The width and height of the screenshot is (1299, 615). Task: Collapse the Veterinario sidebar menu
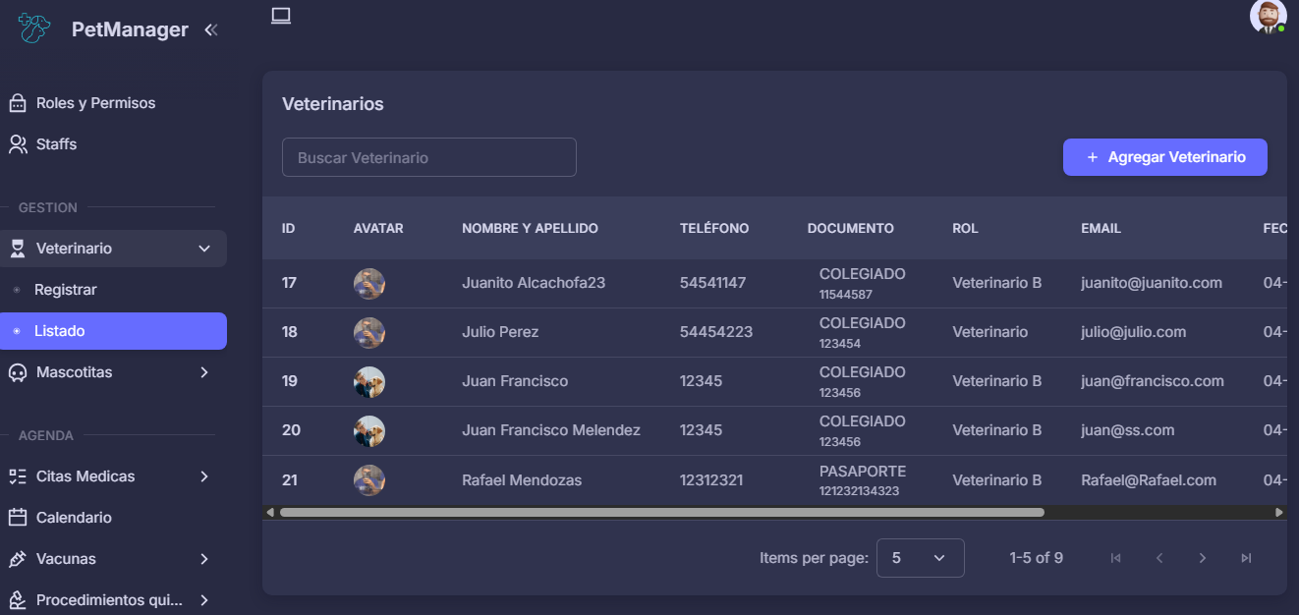click(x=204, y=249)
